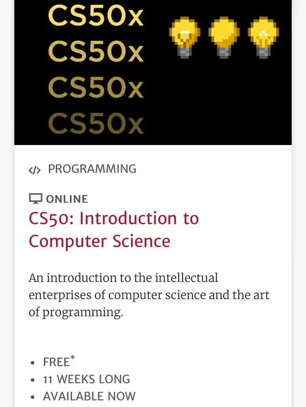This screenshot has width=306, height=407.
Task: Click the AVAILABLE NOW availability detail
Action: pos(89,397)
